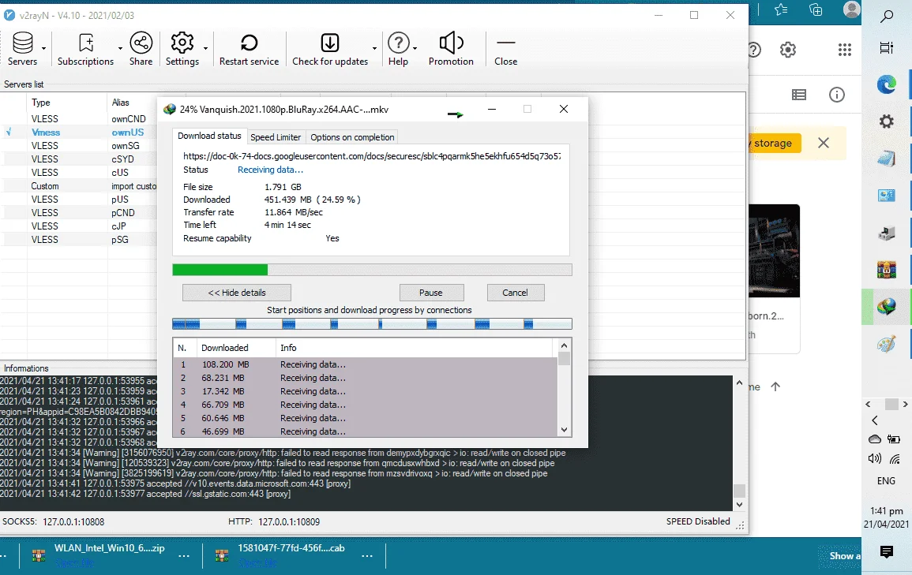Switch to the Speed Limiter tab
Screen dimensions: 912x575
(x=276, y=137)
